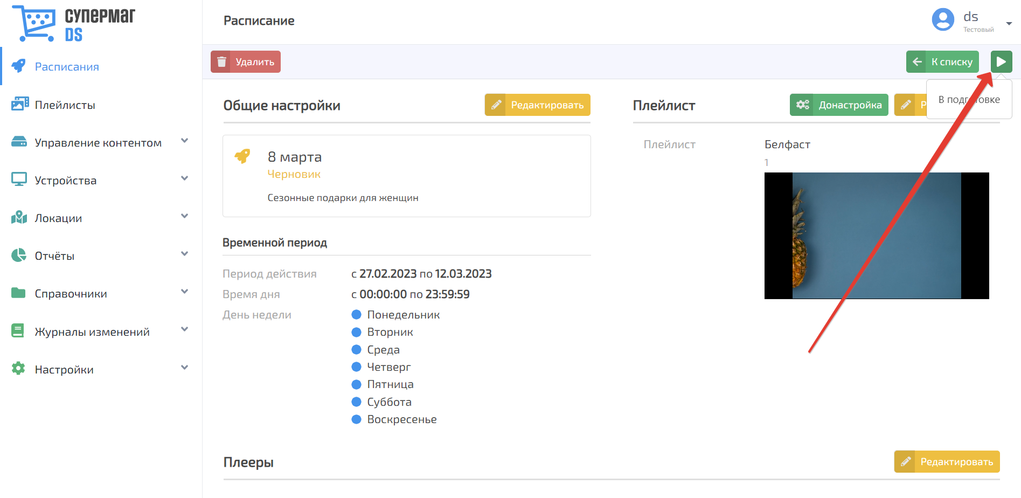Screen dimensions: 1021x498
Task: Expand the Журналы изменений menu chevron
Action: point(184,329)
